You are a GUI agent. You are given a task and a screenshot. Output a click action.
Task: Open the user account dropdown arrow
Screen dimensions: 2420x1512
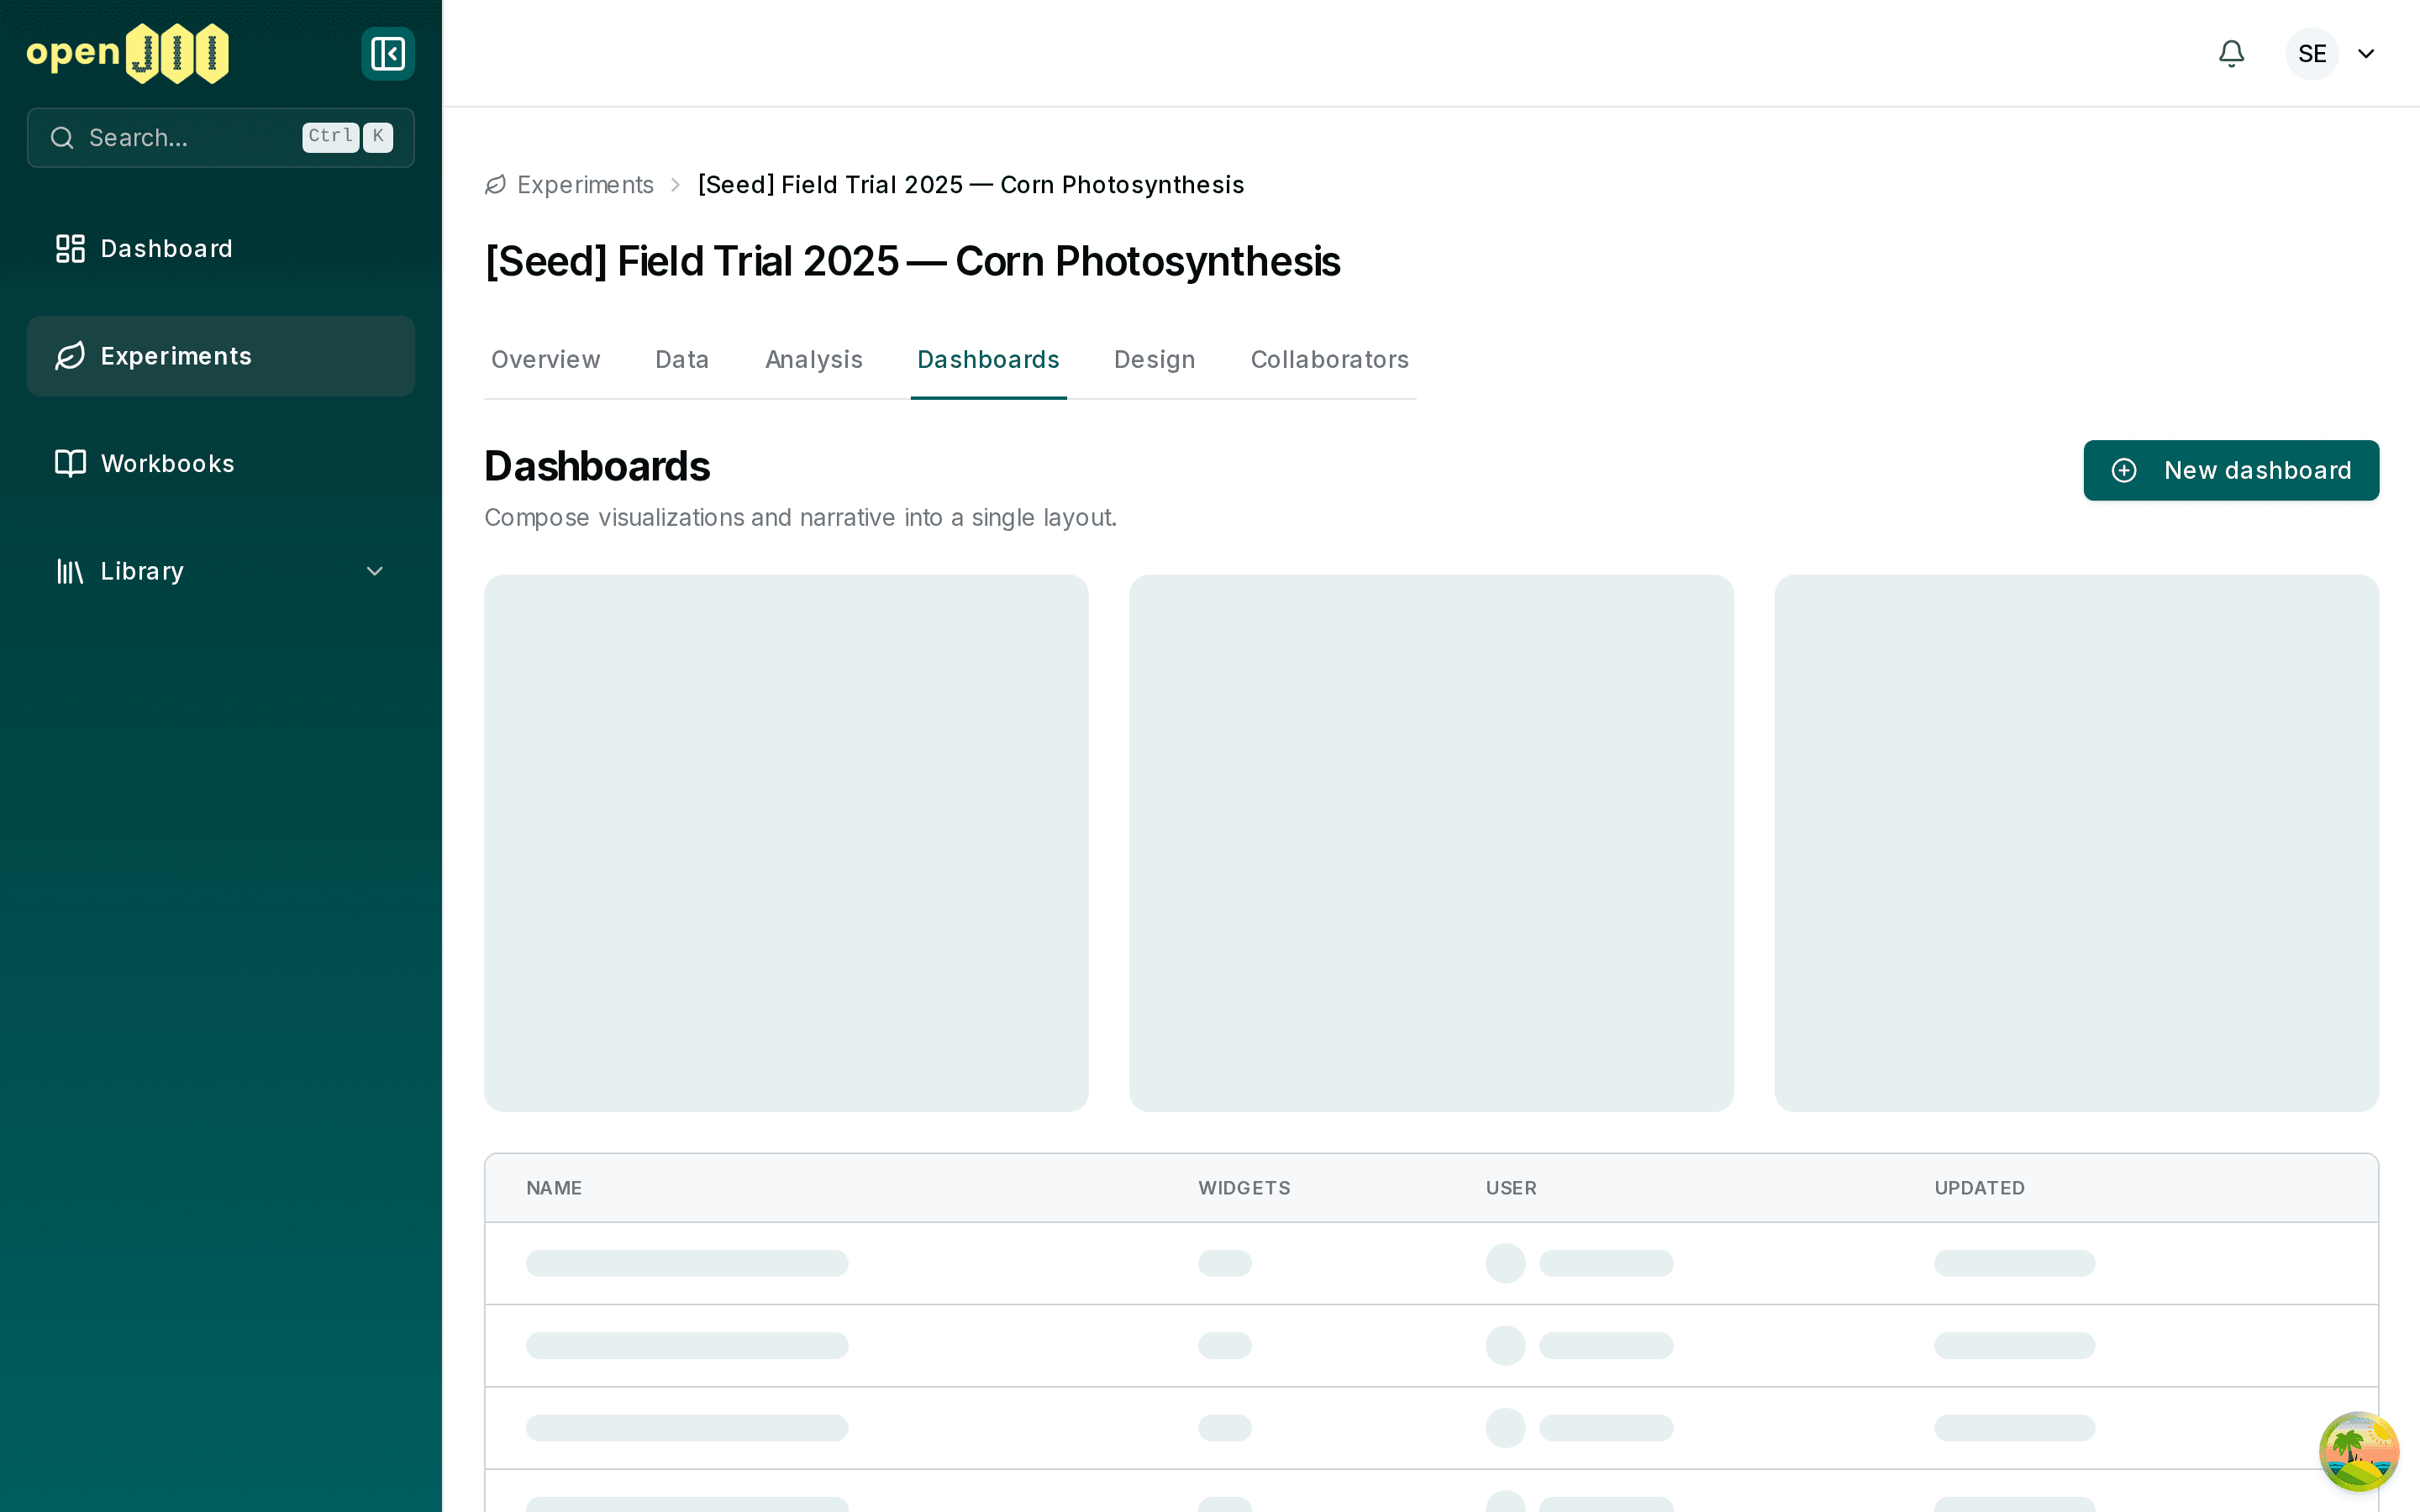click(x=2366, y=54)
